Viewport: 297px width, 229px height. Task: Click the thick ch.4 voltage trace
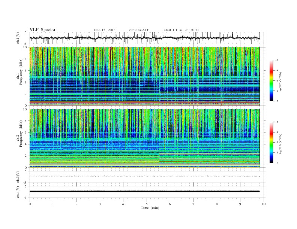coord(144,192)
